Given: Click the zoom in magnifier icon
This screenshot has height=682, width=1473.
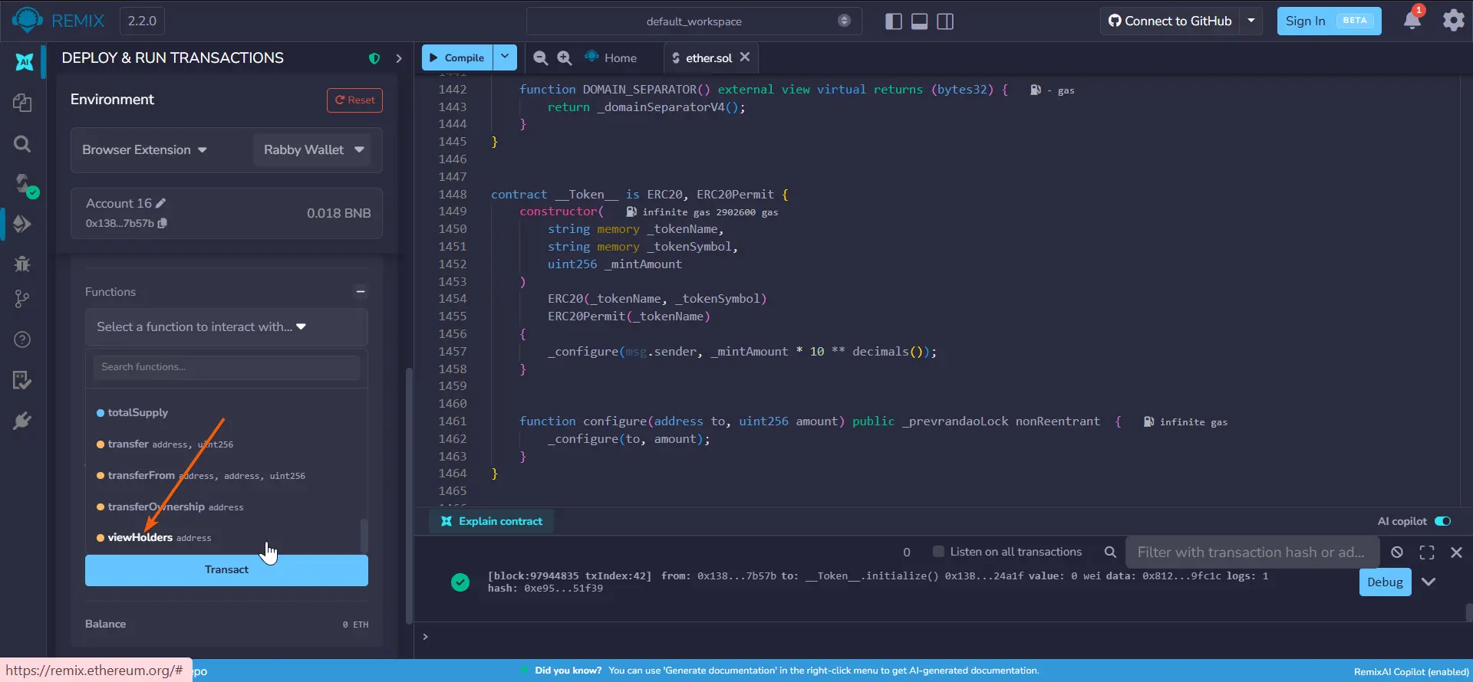Looking at the screenshot, I should click(x=565, y=57).
